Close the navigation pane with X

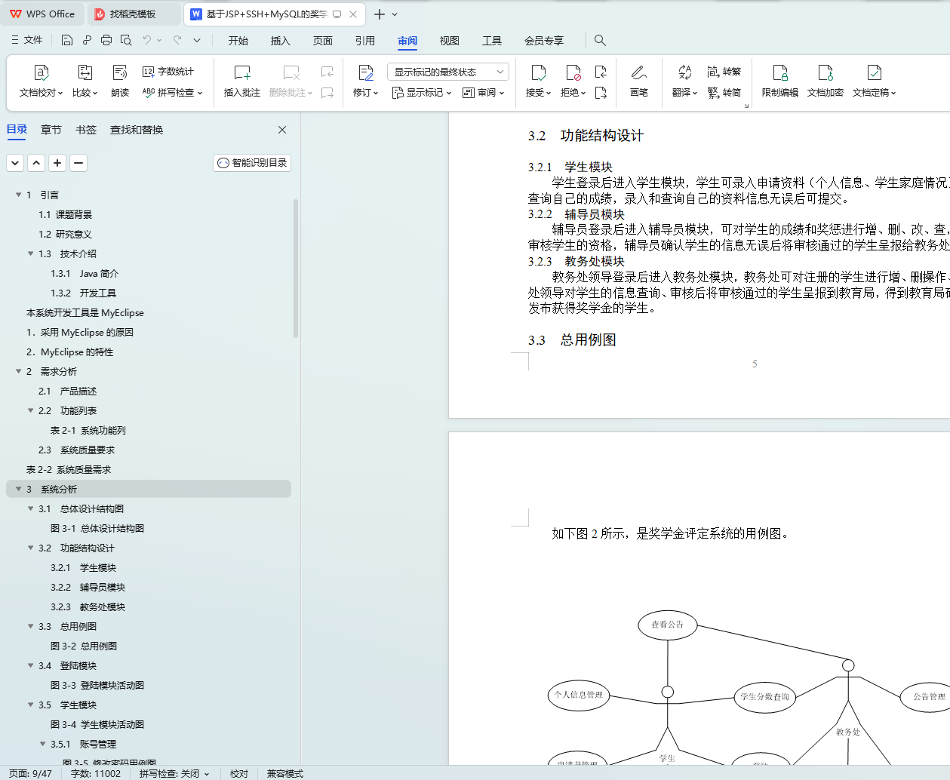pyautogui.click(x=282, y=130)
